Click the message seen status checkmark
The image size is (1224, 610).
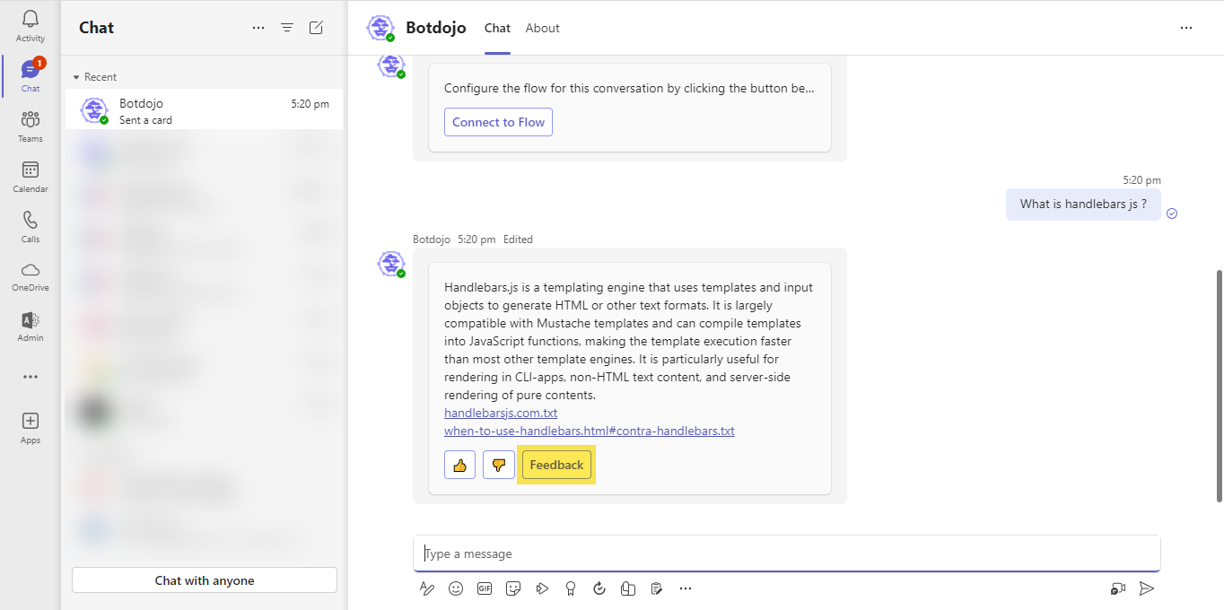click(x=1172, y=213)
